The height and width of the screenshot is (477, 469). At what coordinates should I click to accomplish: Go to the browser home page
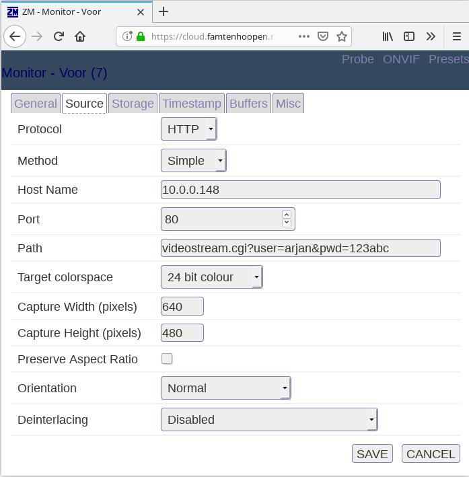(80, 36)
